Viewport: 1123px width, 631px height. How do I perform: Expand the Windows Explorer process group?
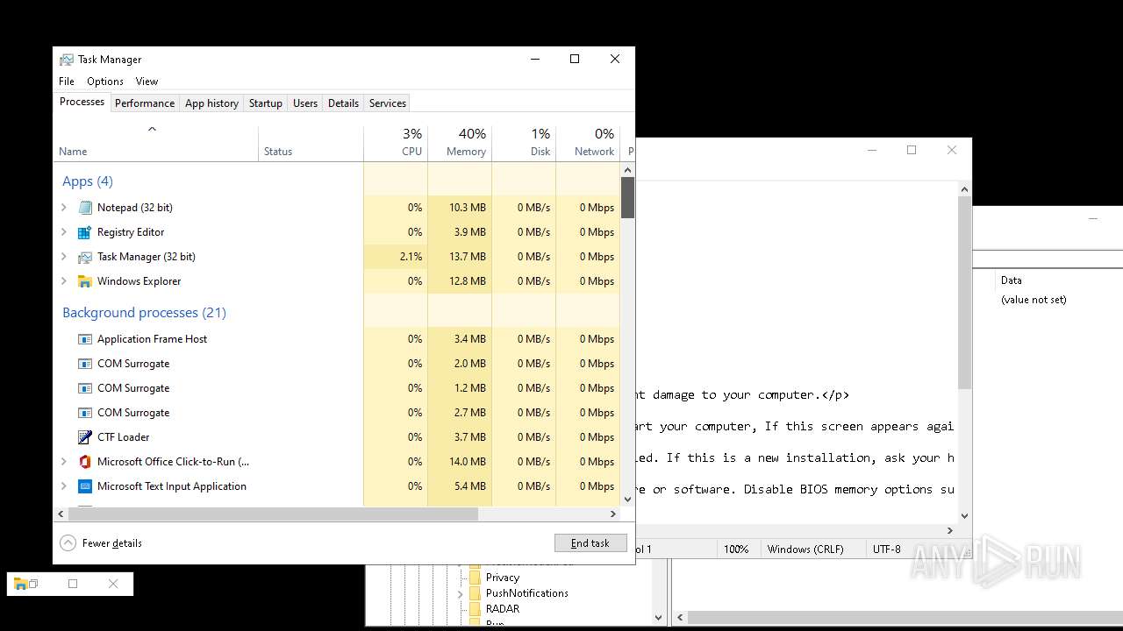tap(63, 281)
